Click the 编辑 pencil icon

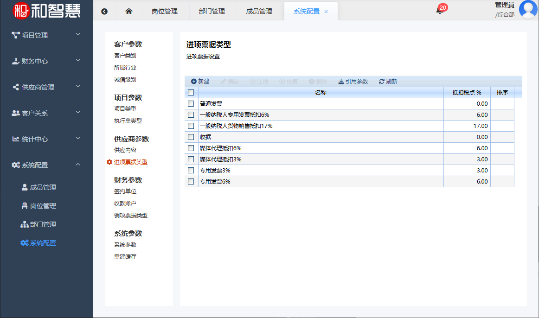(x=224, y=82)
